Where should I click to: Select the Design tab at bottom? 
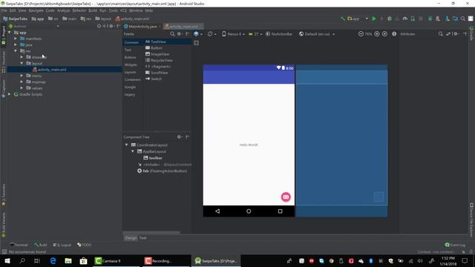(x=131, y=238)
